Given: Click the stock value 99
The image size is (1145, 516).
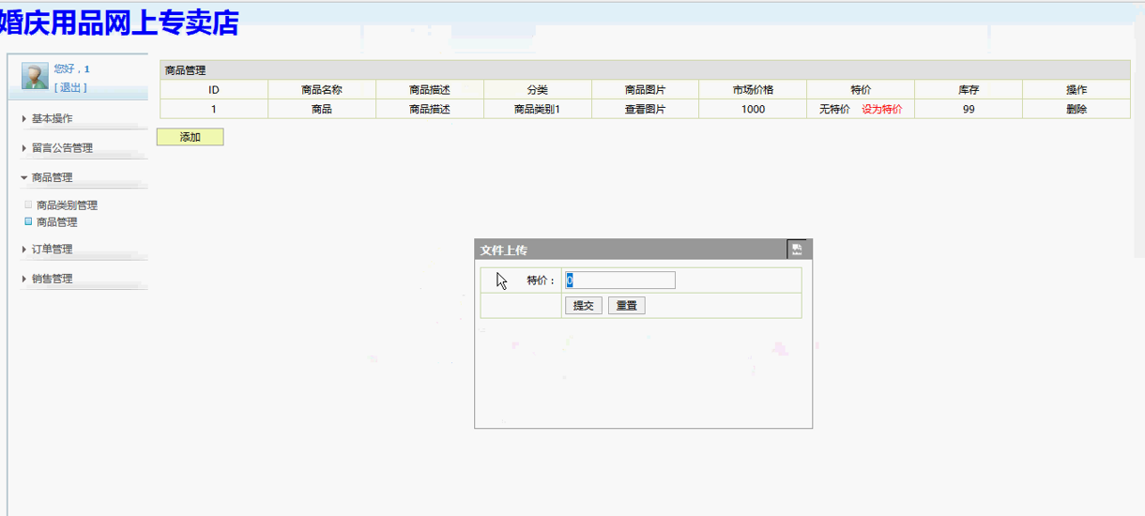Looking at the screenshot, I should tap(969, 109).
